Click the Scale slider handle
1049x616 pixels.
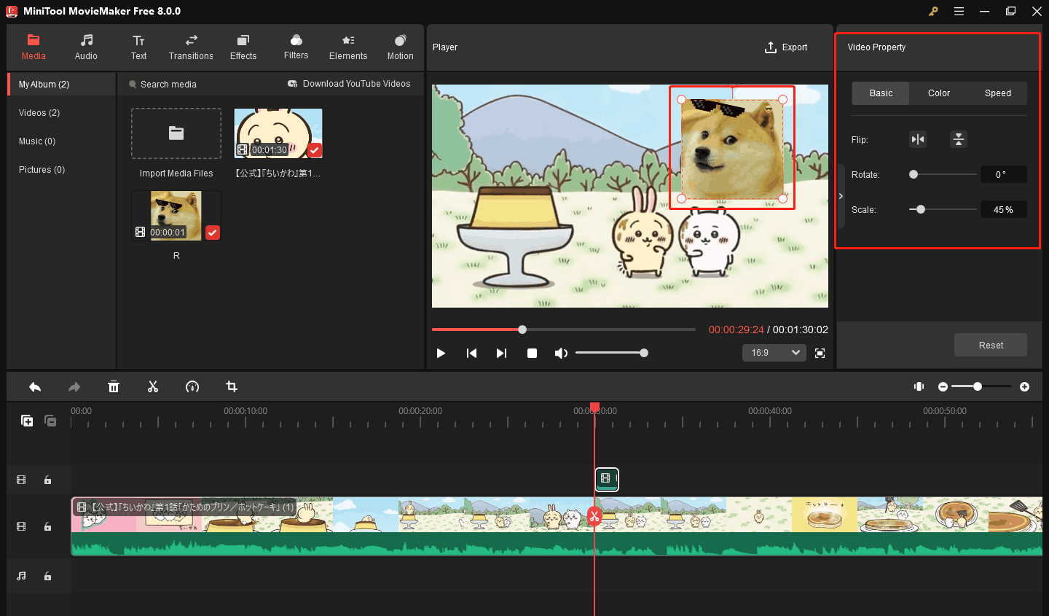[921, 209]
